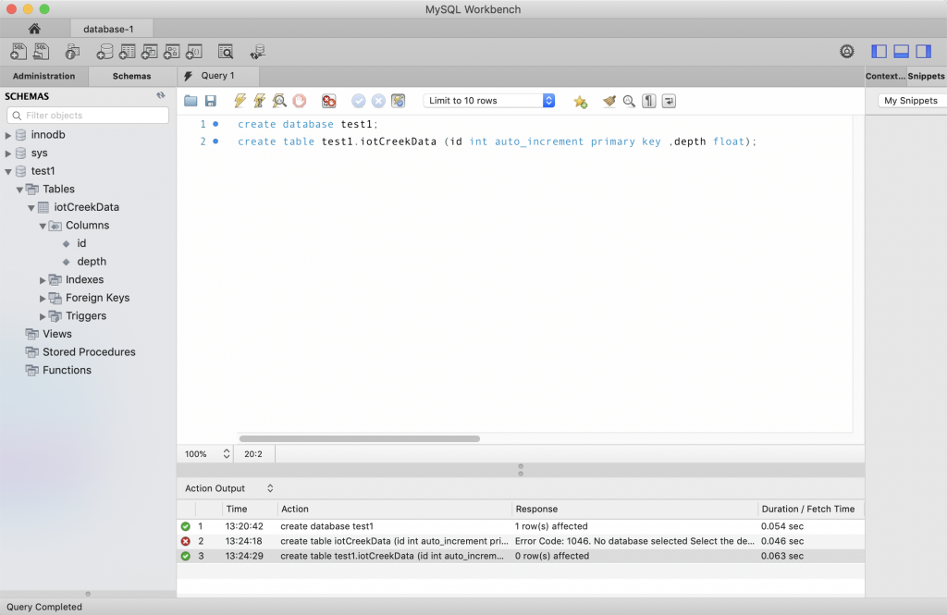This screenshot has height=615, width=947.
Task: Save the script to a file
Action: 211,101
